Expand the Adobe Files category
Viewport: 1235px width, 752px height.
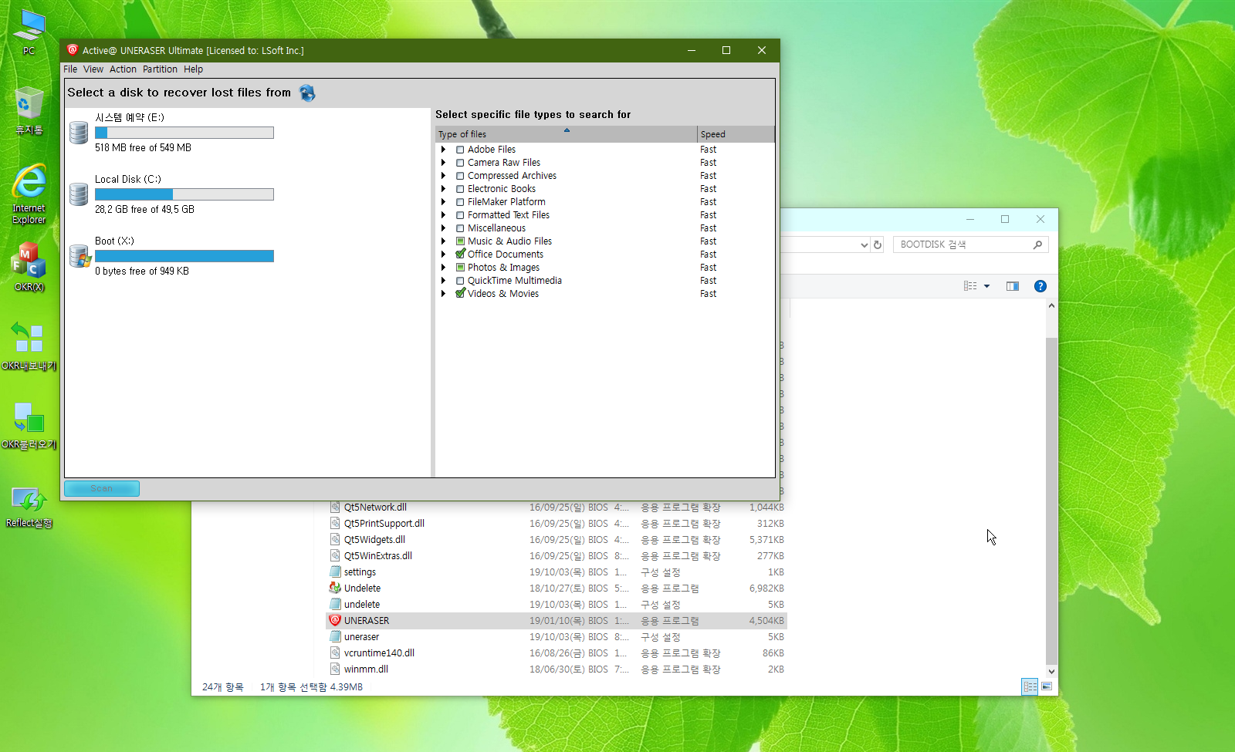coord(444,150)
